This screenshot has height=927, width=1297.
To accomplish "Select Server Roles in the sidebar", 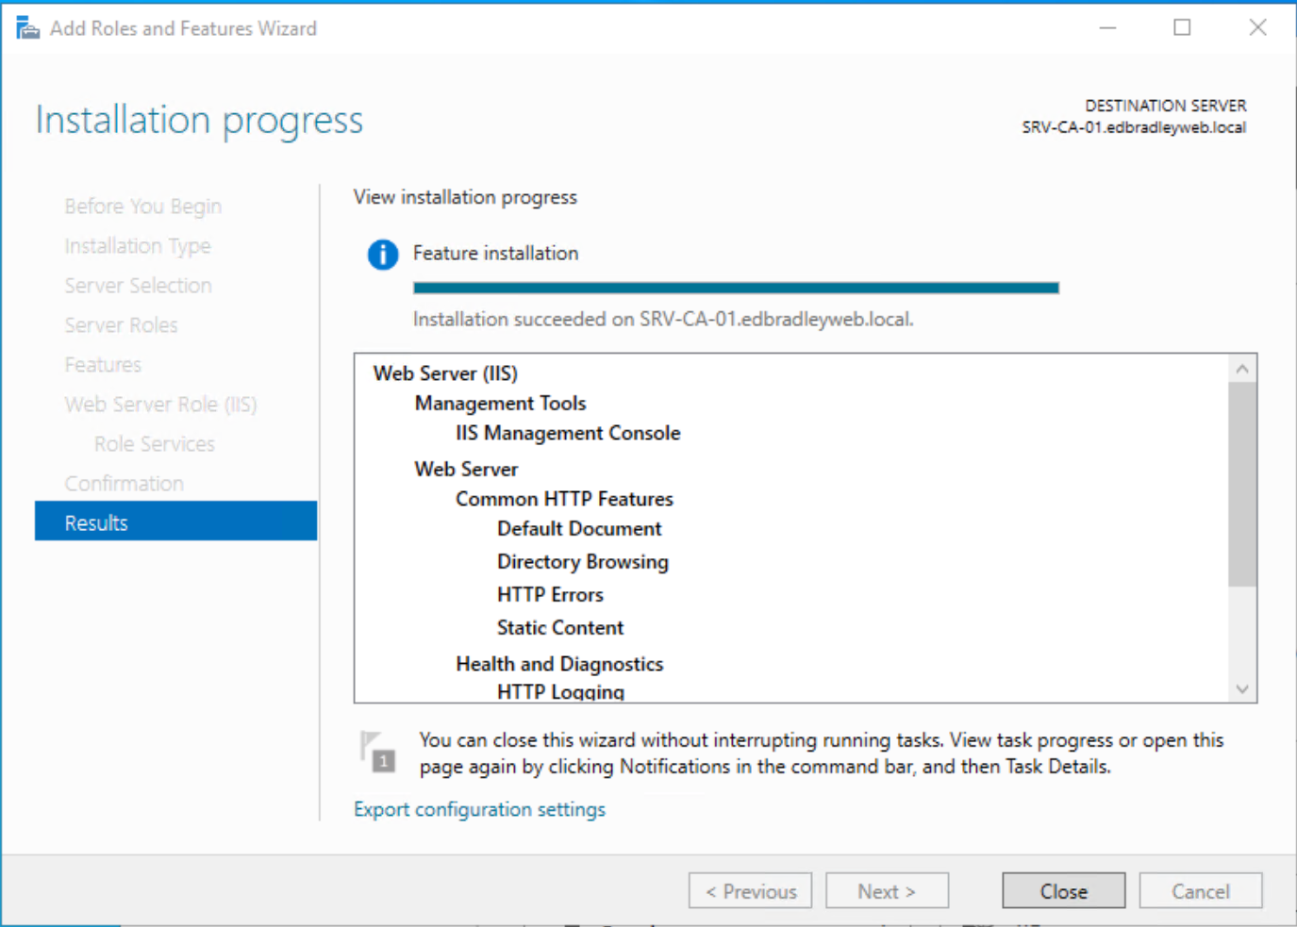I will (121, 324).
